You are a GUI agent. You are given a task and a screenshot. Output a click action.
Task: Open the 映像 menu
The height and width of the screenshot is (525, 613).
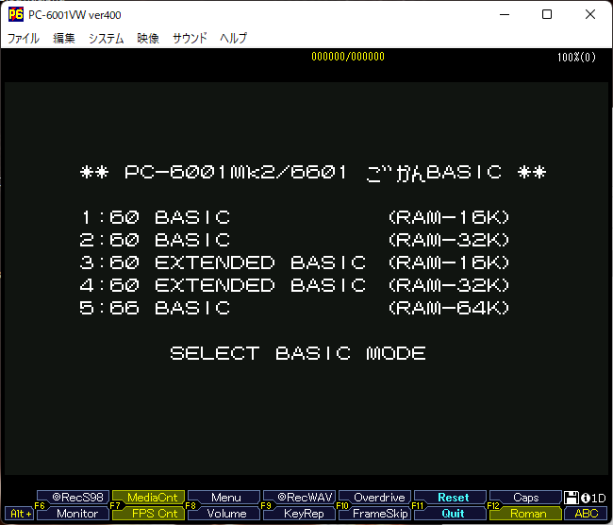click(148, 38)
